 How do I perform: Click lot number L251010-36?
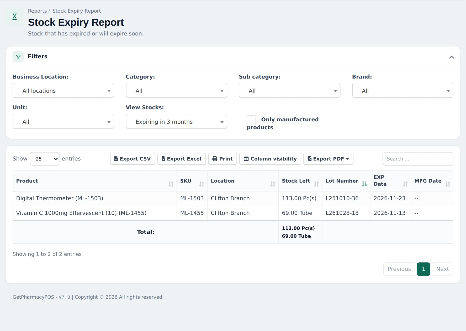coord(342,198)
